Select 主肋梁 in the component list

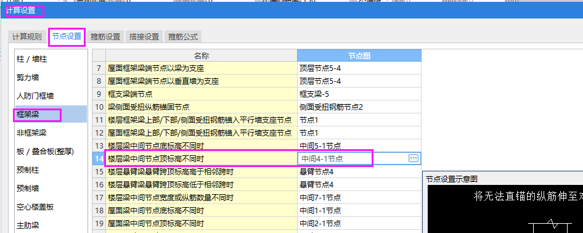[x=51, y=225]
